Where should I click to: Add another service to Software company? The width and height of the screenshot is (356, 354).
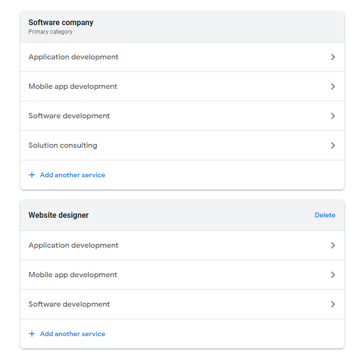[x=72, y=175]
